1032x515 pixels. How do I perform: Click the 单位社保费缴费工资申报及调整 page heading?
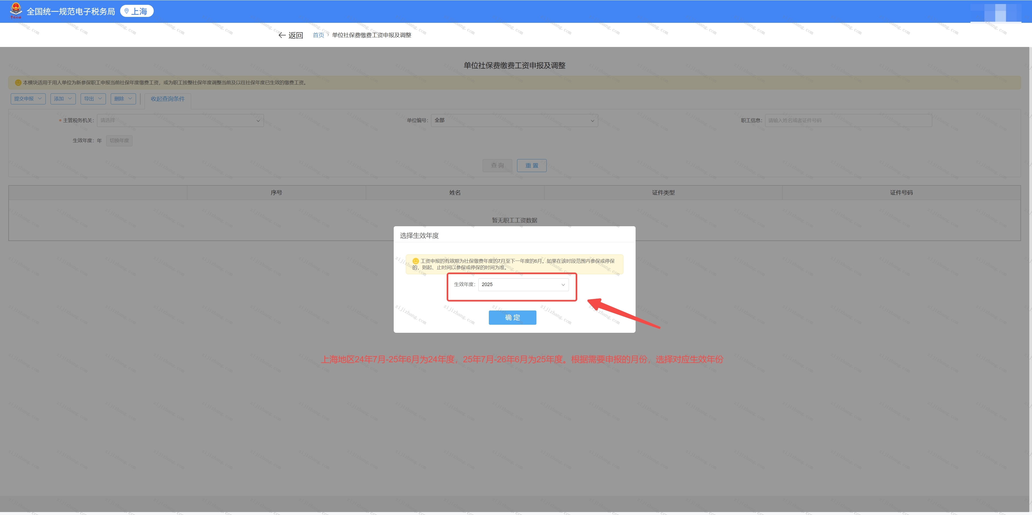(514, 65)
